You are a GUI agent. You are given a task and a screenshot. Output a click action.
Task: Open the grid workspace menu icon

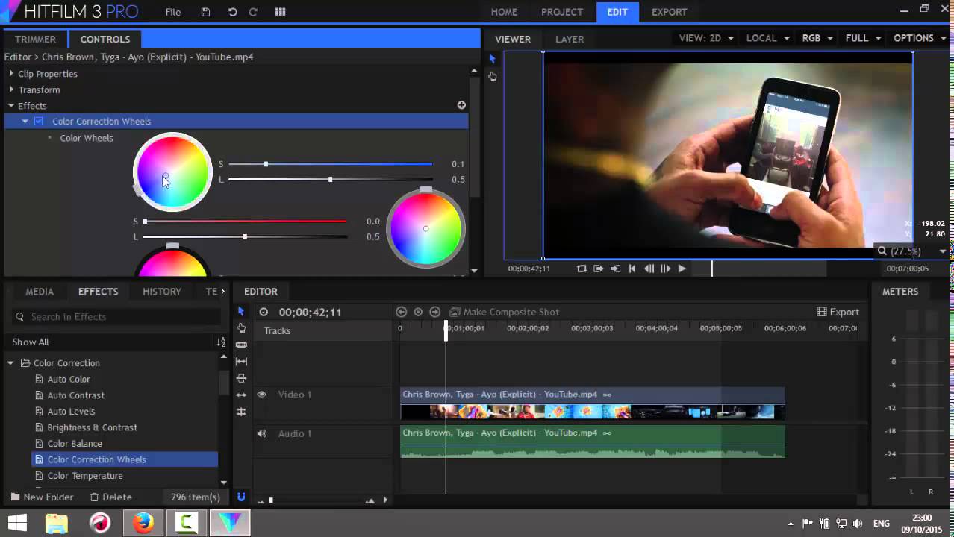point(281,12)
